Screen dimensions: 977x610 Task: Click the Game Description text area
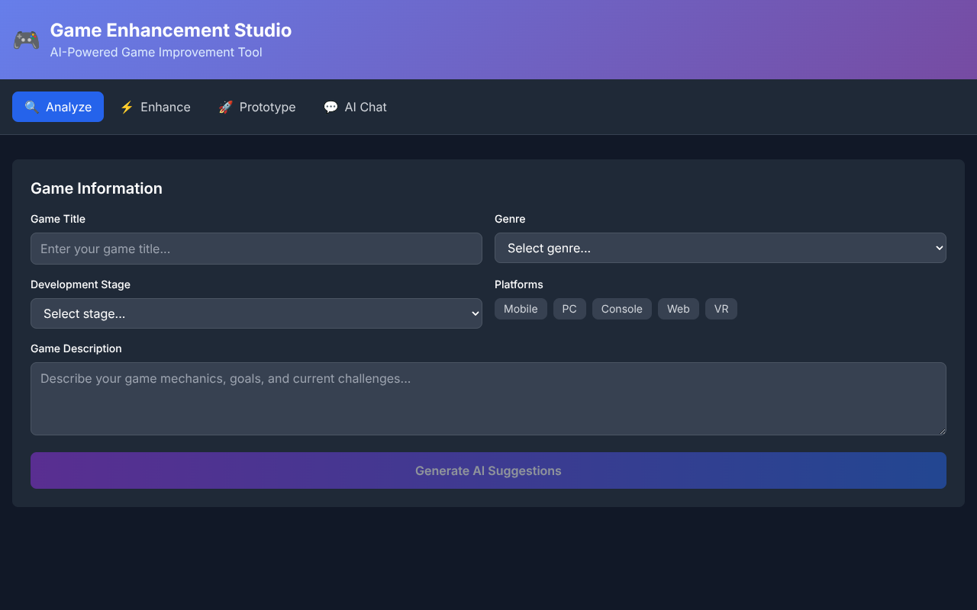488,398
